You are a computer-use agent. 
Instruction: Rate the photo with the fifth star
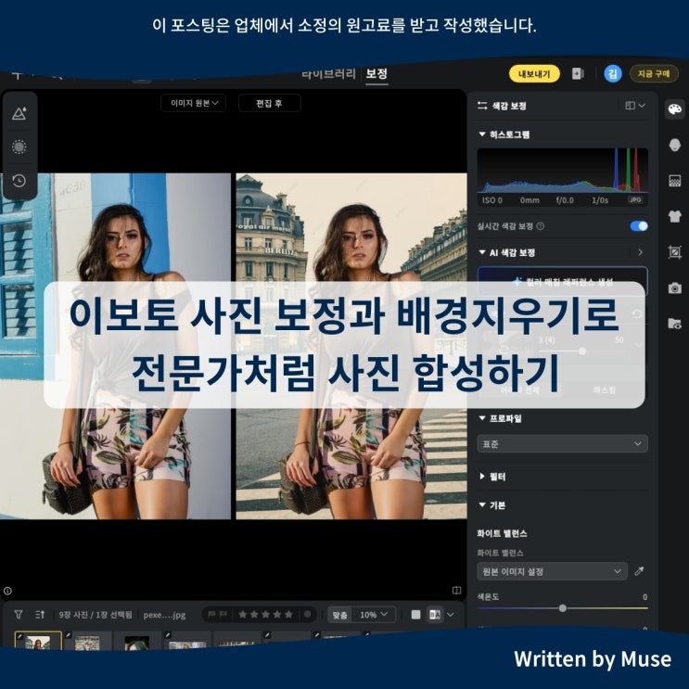coord(288,614)
